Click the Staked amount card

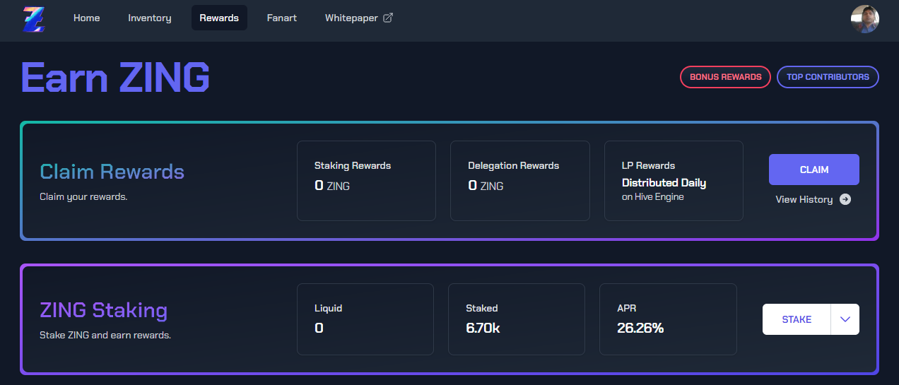516,319
